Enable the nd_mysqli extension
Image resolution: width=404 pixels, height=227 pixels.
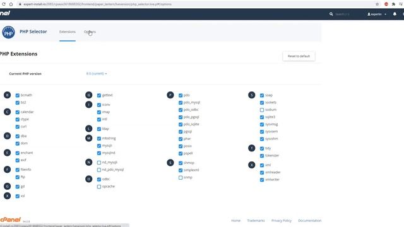click(x=99, y=163)
